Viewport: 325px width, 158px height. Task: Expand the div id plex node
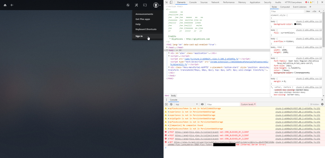(169, 53)
